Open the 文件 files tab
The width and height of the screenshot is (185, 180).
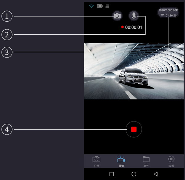pyautogui.click(x=146, y=161)
